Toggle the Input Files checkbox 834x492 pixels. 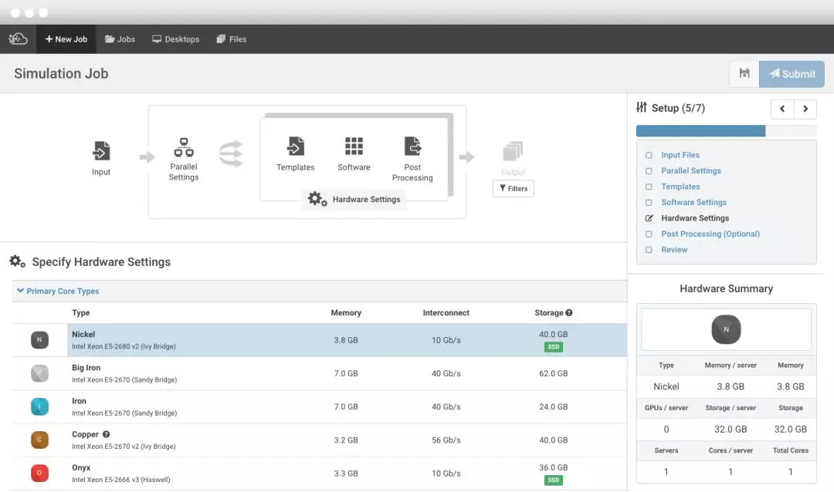(649, 155)
